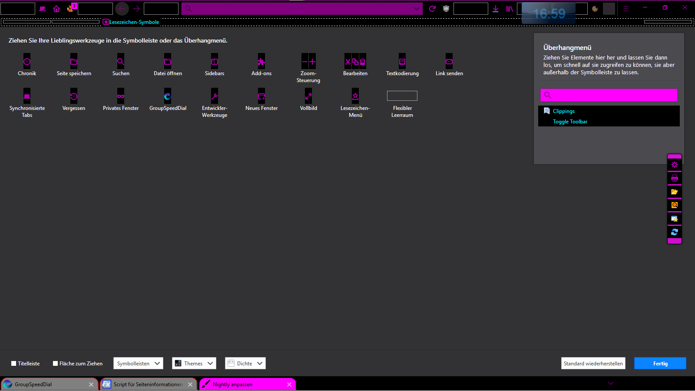Switch to the GroupSpeedDial tab
This screenshot has height=391, width=695.
point(49,384)
